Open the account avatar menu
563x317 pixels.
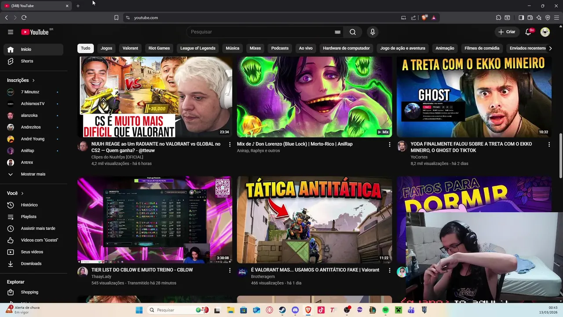(545, 32)
